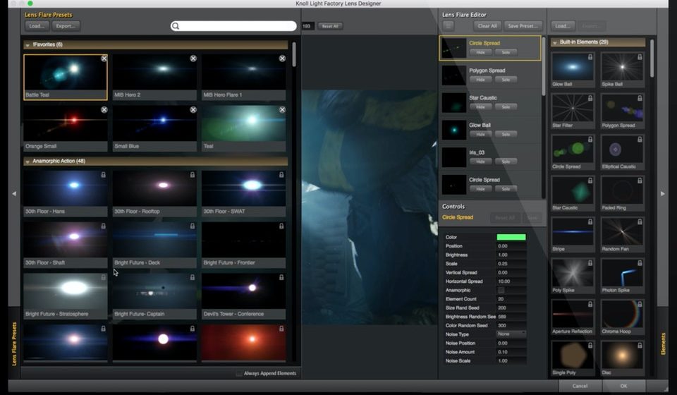The width and height of the screenshot is (677, 395).
Task: Click the Brightness value field
Action: 511,255
